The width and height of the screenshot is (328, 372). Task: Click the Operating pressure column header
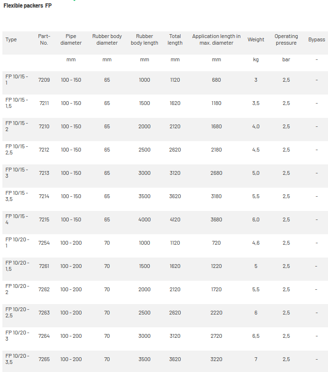tap(286, 39)
